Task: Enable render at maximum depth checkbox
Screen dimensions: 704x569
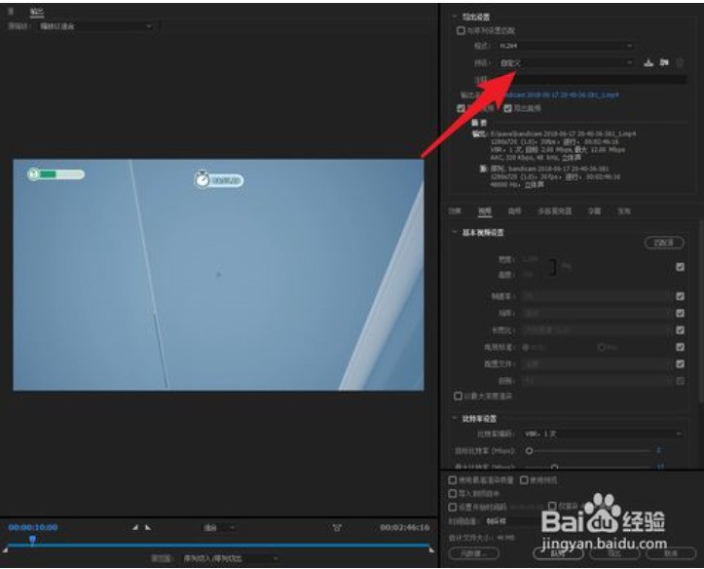Action: 459,397
